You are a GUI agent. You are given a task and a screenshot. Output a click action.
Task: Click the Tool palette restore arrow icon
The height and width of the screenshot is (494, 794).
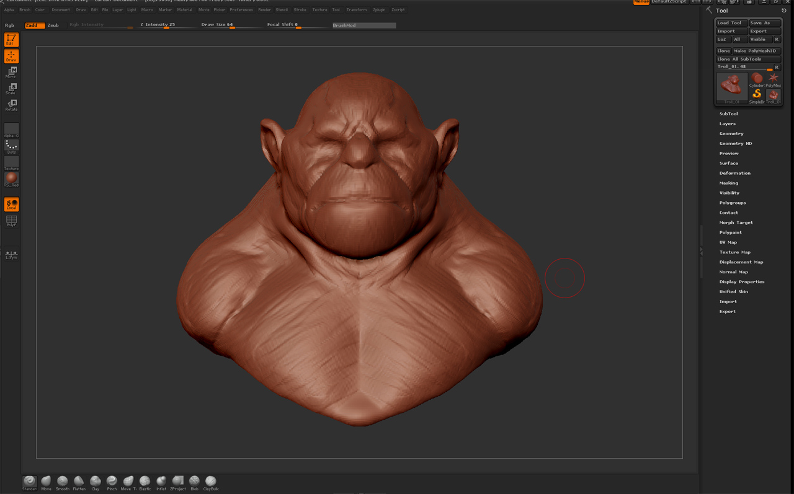click(783, 11)
